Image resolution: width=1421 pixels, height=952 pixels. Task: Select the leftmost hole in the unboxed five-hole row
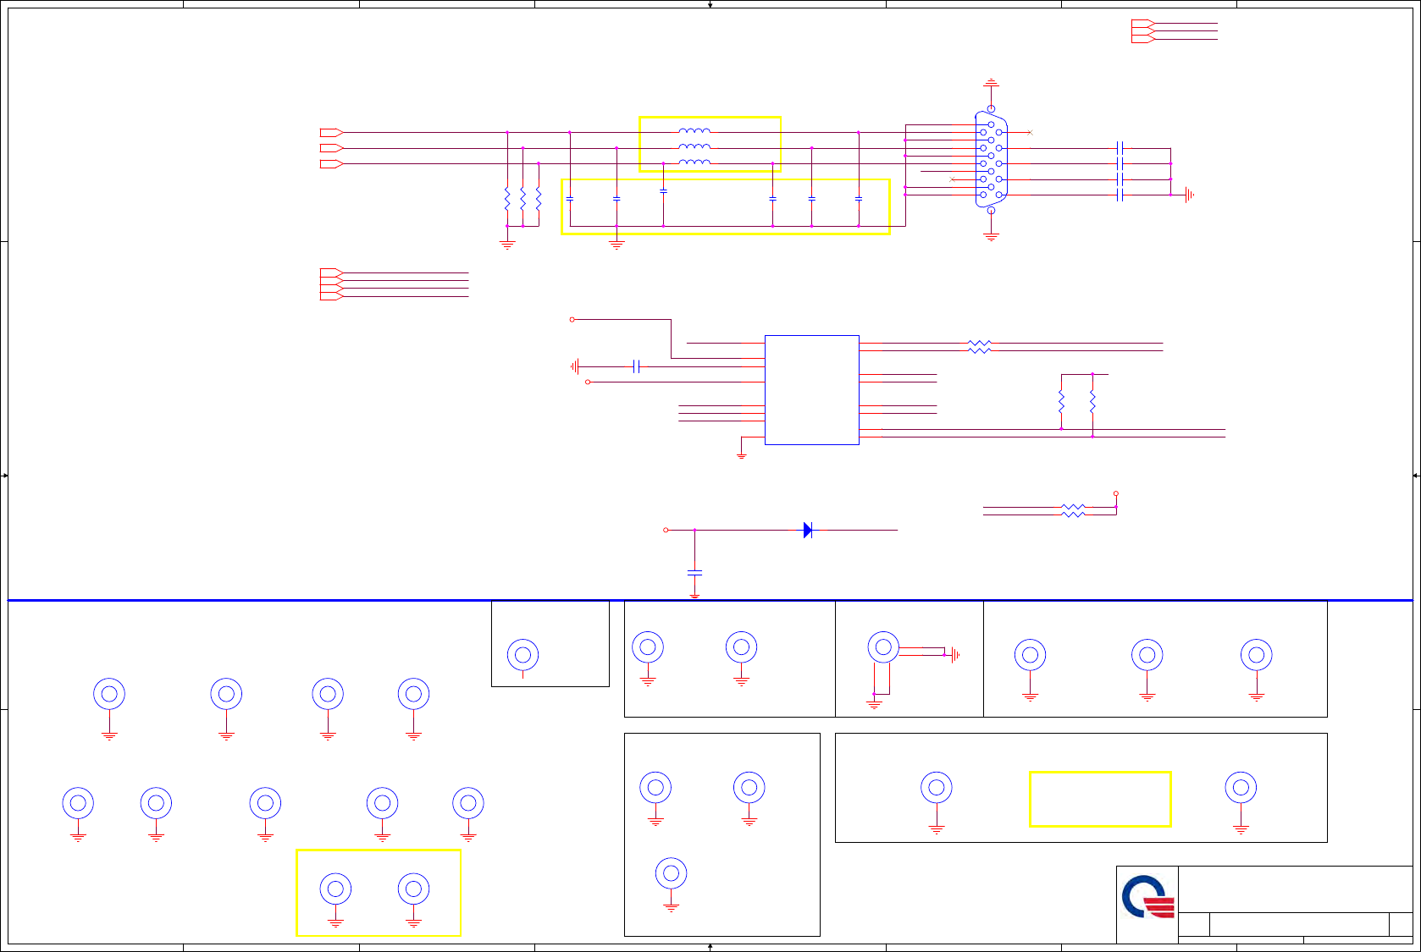pos(78,803)
